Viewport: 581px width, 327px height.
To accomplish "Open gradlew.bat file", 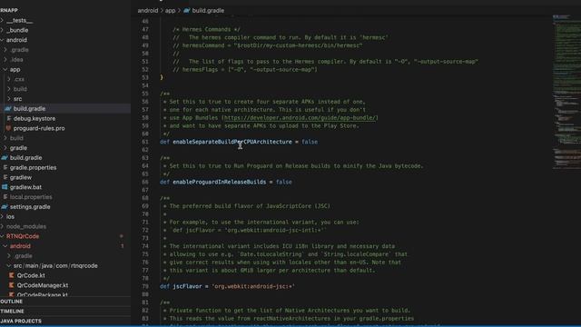I will tap(25, 187).
